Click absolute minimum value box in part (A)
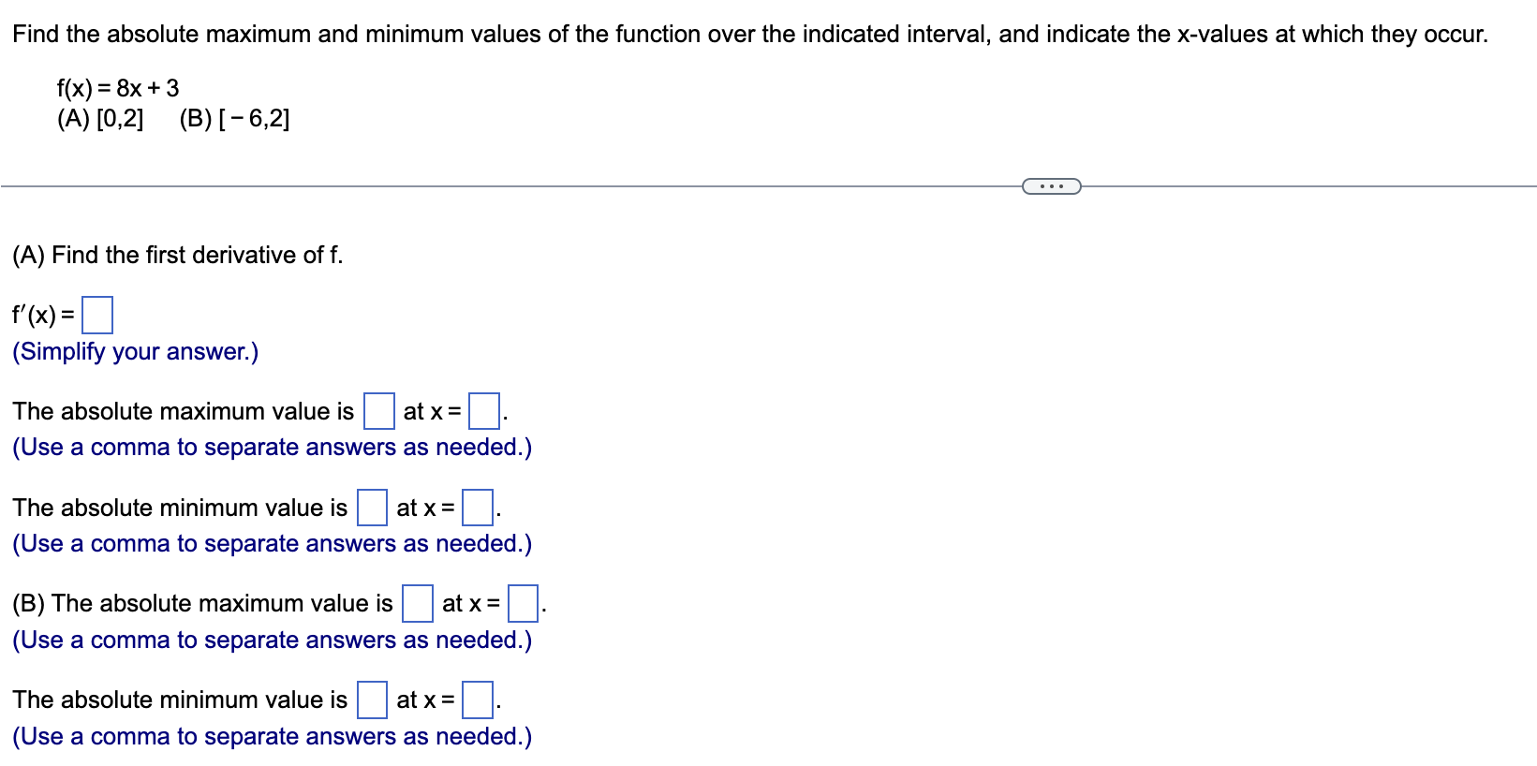Image resolution: width=1537 pixels, height=766 pixels. pos(371,508)
